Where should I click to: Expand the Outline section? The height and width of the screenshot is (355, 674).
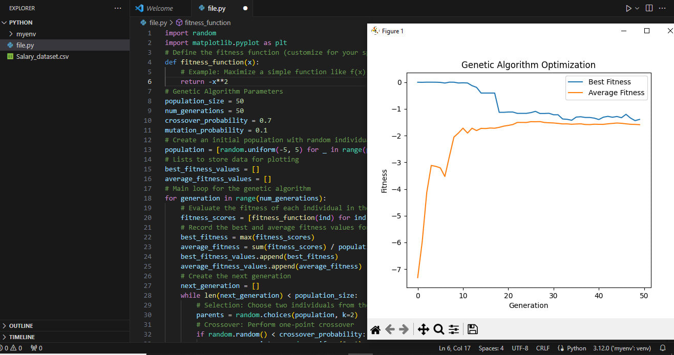click(x=21, y=326)
